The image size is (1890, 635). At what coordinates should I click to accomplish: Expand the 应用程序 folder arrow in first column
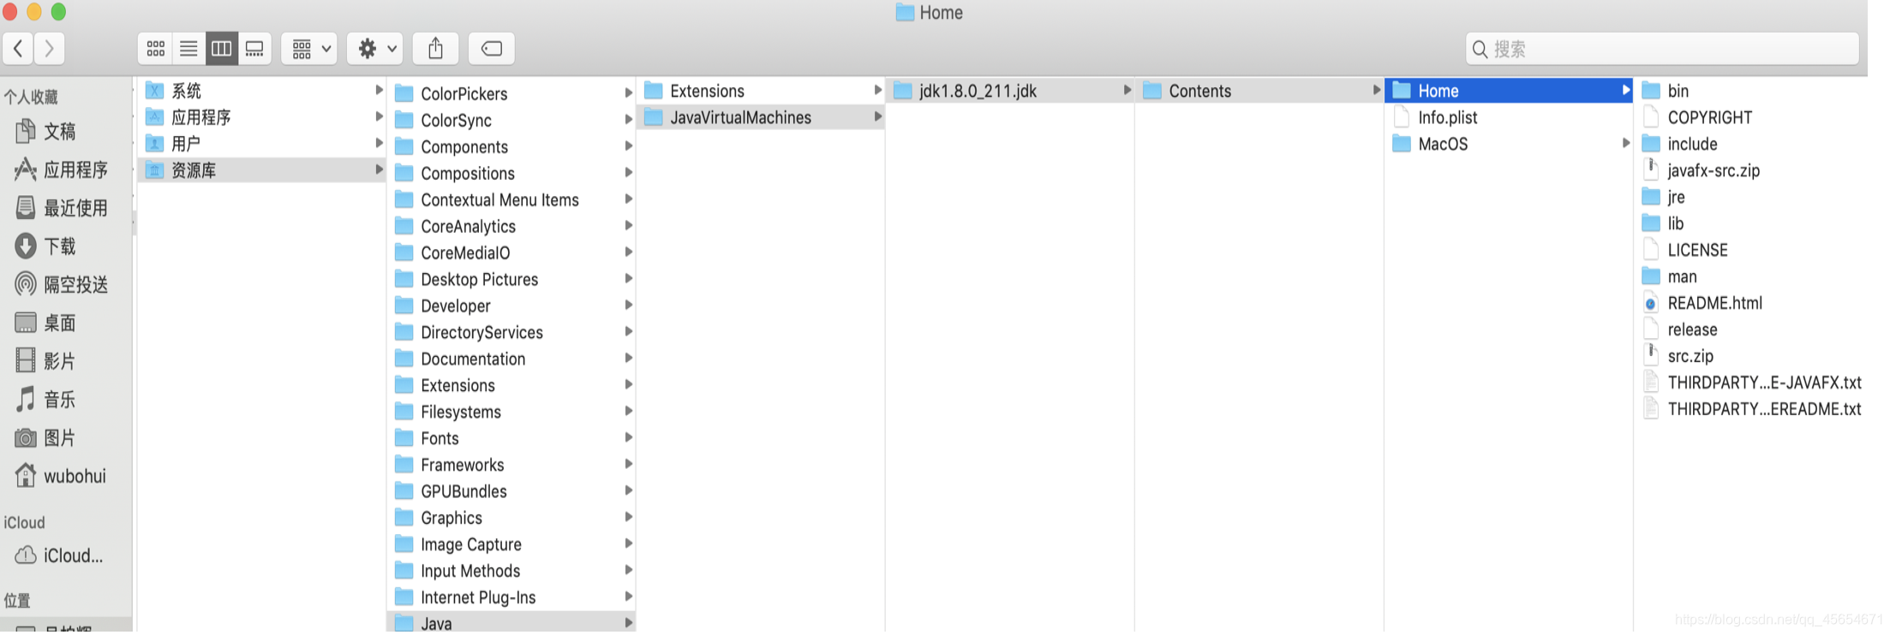[379, 117]
